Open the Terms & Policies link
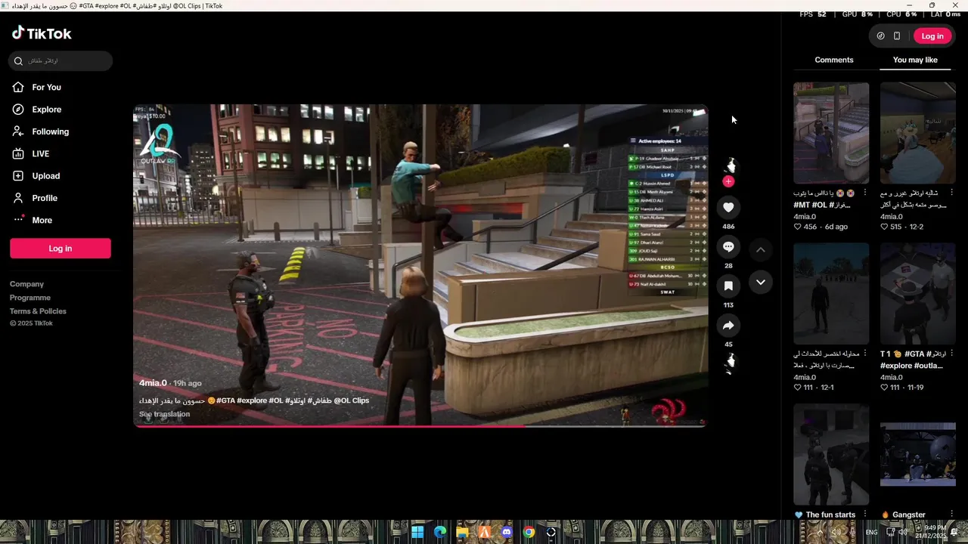Screen dimensions: 968x544 tap(38, 311)
